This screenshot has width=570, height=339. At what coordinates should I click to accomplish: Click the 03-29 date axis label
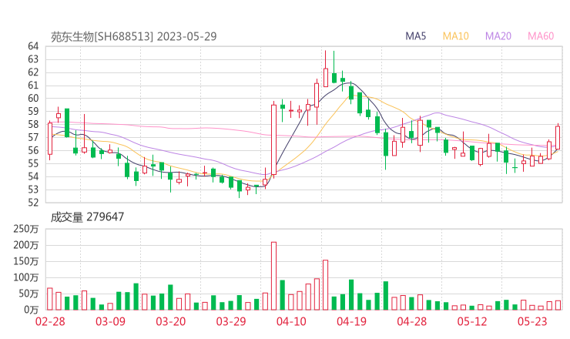(x=231, y=321)
